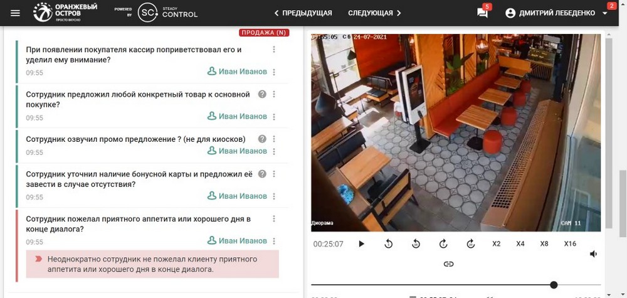Click the Продажа (N) red tag

click(x=264, y=33)
